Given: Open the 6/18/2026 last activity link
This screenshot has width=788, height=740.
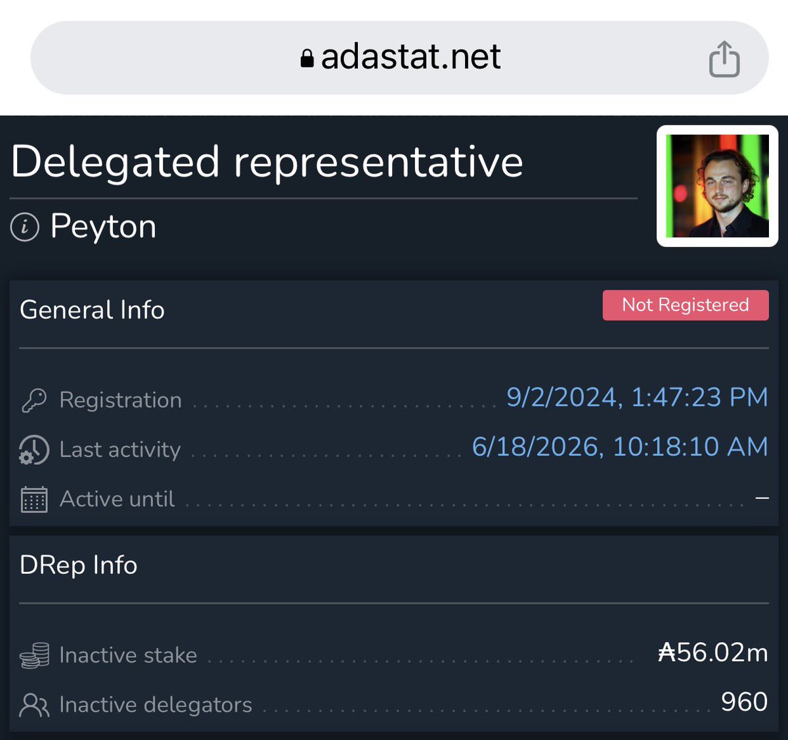Looking at the screenshot, I should (x=620, y=447).
